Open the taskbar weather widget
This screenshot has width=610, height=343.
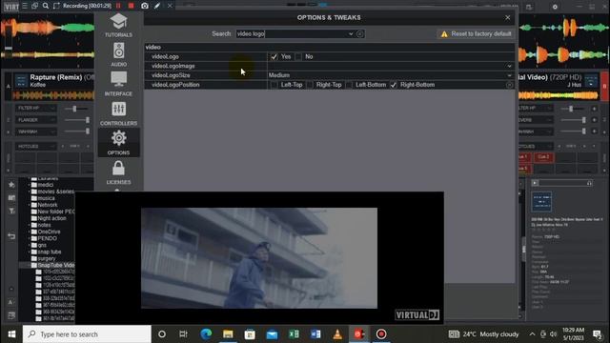[484, 334]
